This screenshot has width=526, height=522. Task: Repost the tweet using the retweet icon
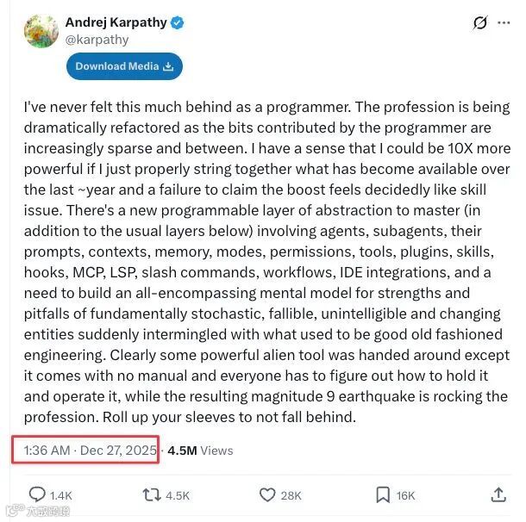point(152,494)
